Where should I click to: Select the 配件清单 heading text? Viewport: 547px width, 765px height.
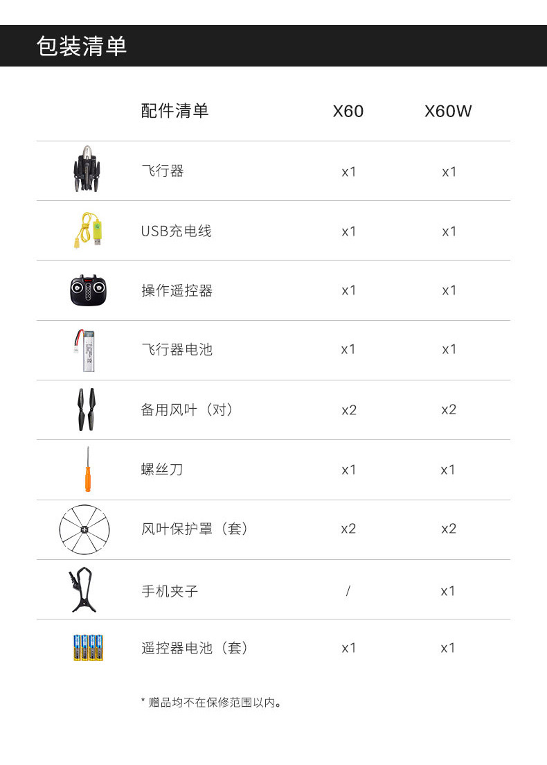coord(174,111)
